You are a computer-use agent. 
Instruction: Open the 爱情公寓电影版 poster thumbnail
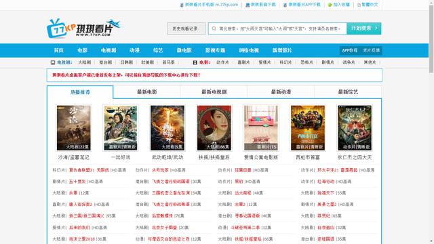click(x=261, y=128)
